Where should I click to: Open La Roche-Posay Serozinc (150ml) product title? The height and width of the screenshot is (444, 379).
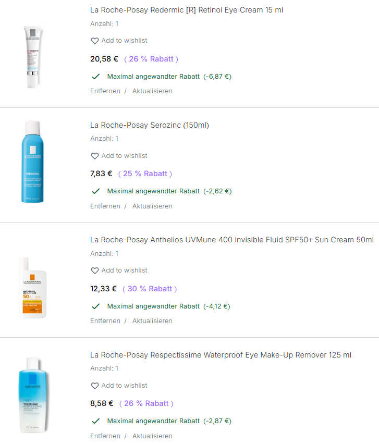tap(150, 125)
